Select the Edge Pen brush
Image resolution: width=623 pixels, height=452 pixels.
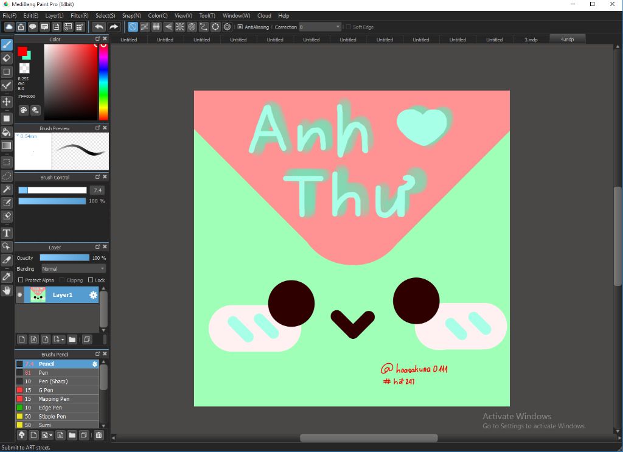pos(57,408)
